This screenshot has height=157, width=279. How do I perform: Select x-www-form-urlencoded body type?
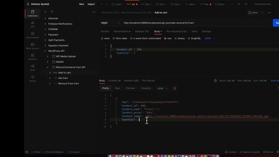tap(131, 38)
